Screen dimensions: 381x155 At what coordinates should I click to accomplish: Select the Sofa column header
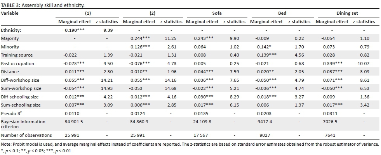[x=216, y=13]
